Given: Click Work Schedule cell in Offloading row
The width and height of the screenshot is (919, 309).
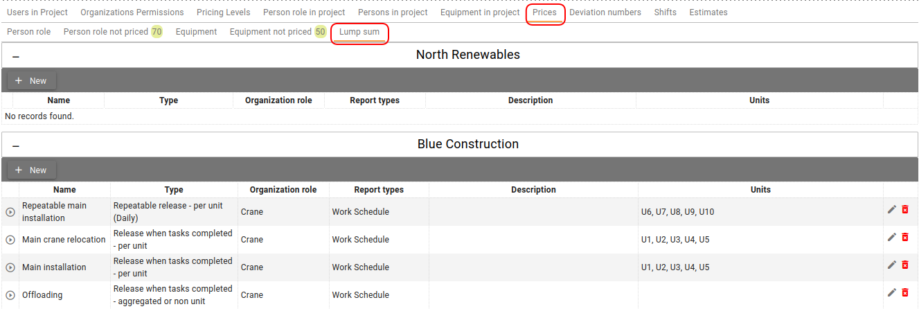Looking at the screenshot, I should pyautogui.click(x=379, y=295).
